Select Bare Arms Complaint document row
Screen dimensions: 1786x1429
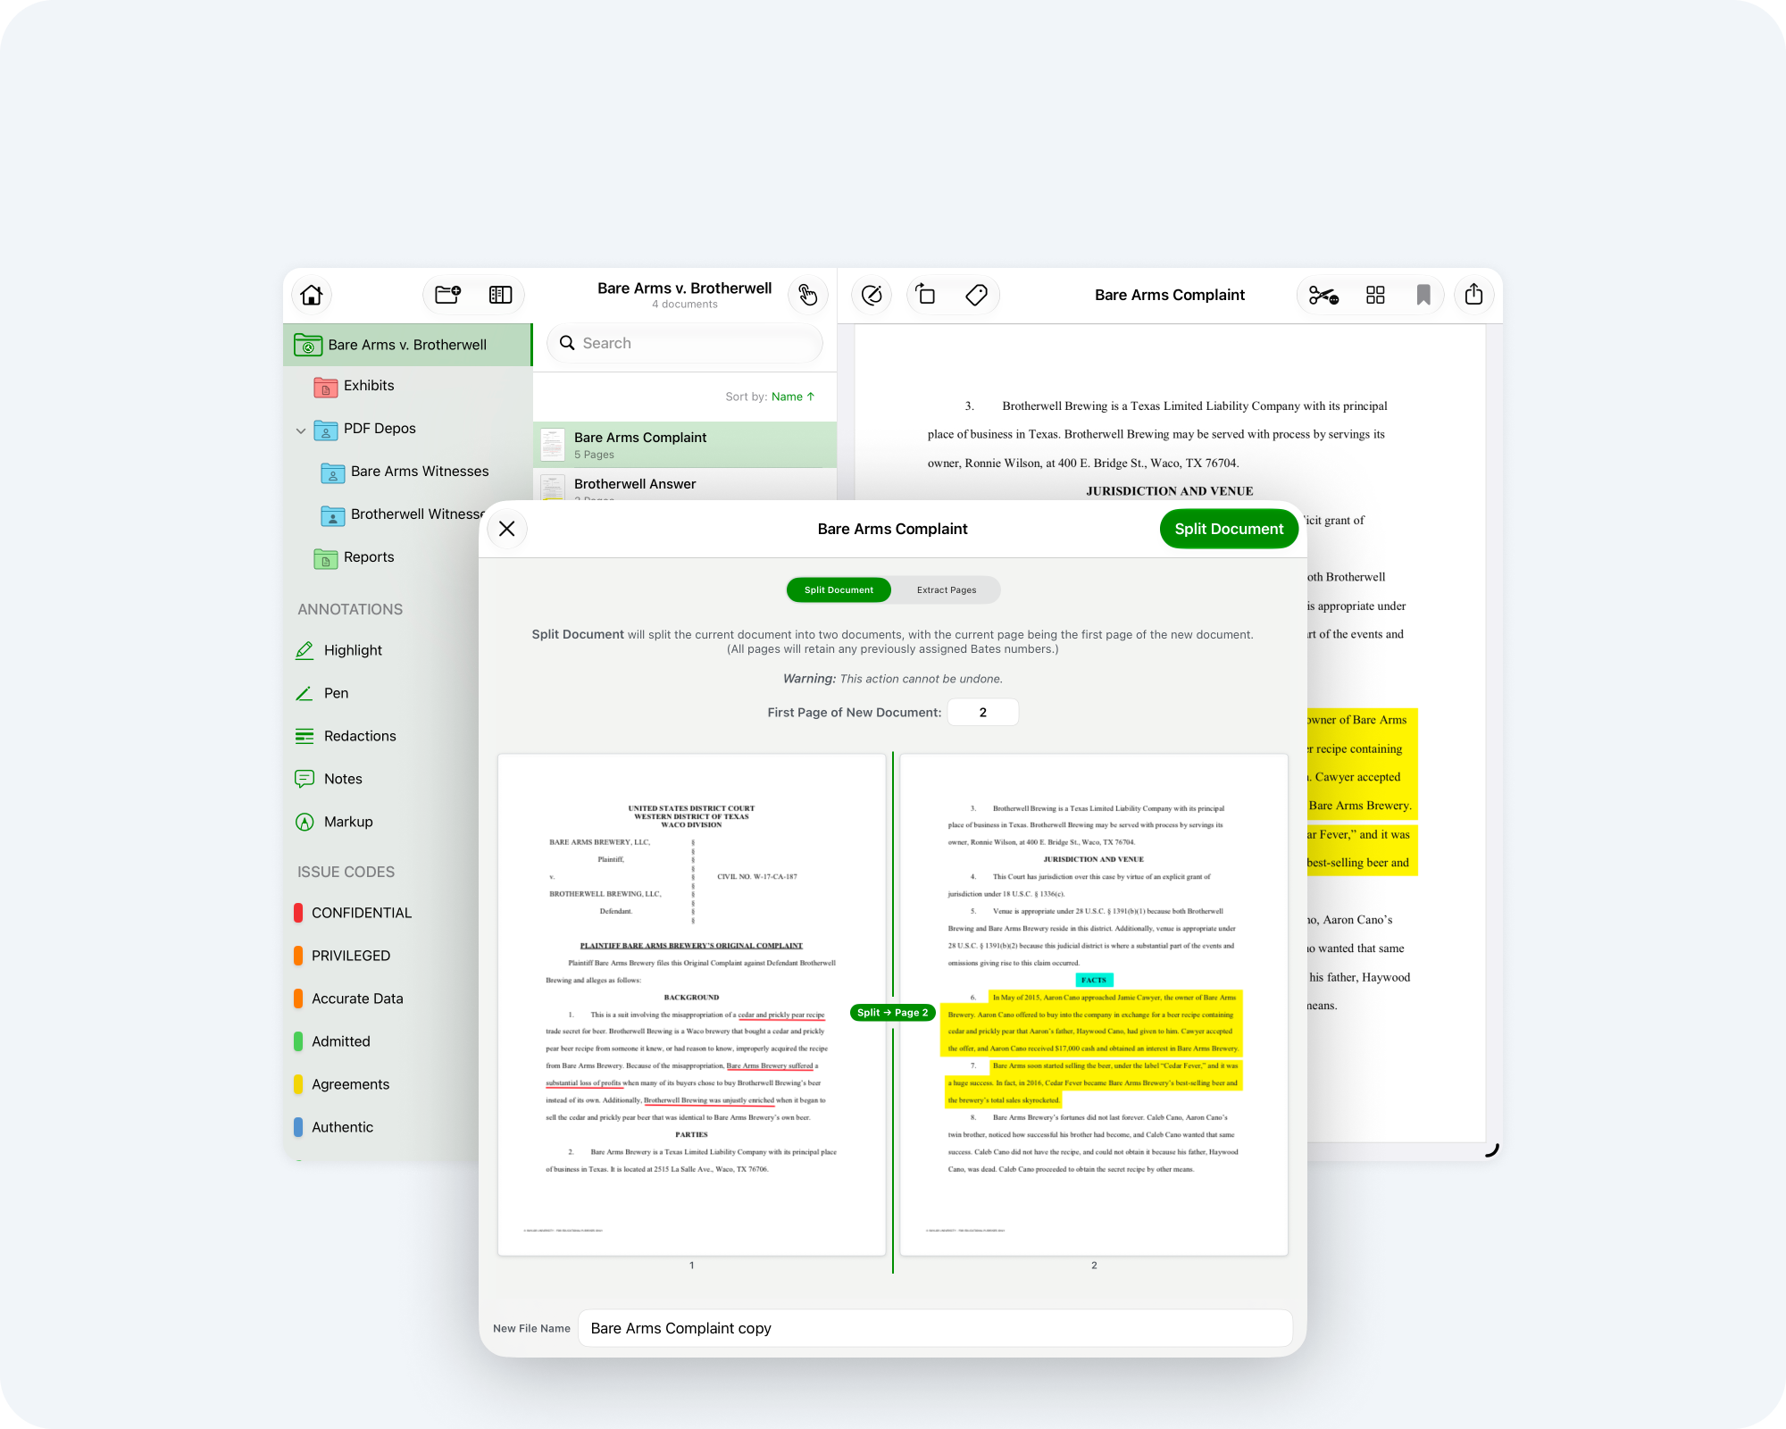click(685, 445)
